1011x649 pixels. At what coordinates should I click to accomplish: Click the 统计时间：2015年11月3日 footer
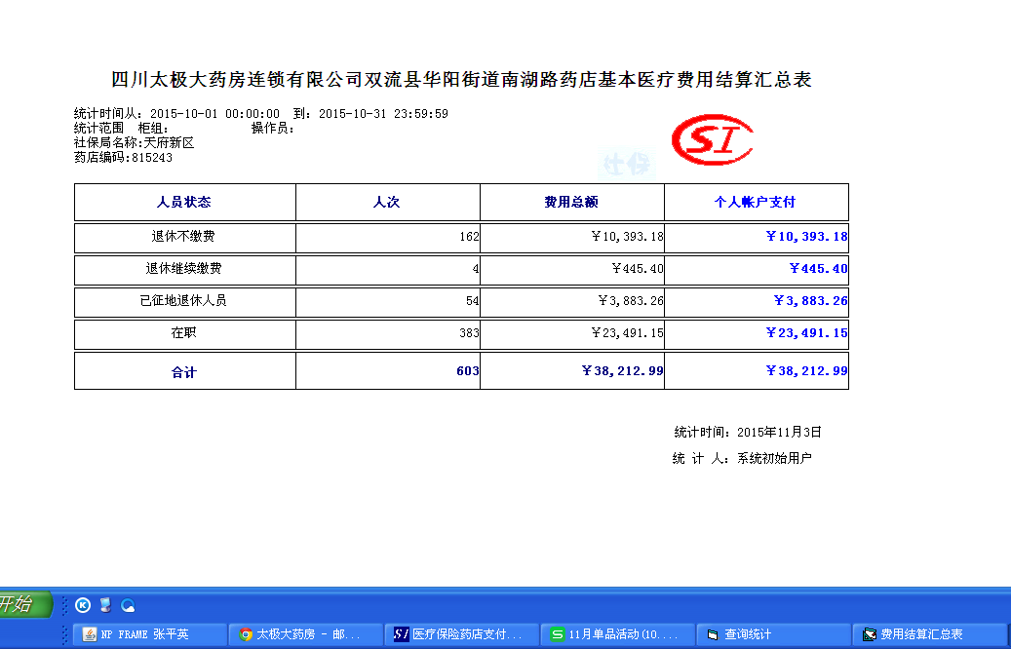pyautogui.click(x=748, y=433)
